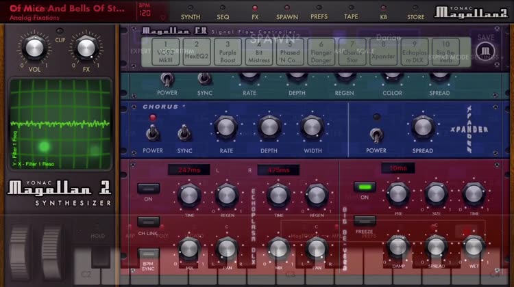
Task: Toggle the Chorus SYNC switch
Action: pos(184,133)
